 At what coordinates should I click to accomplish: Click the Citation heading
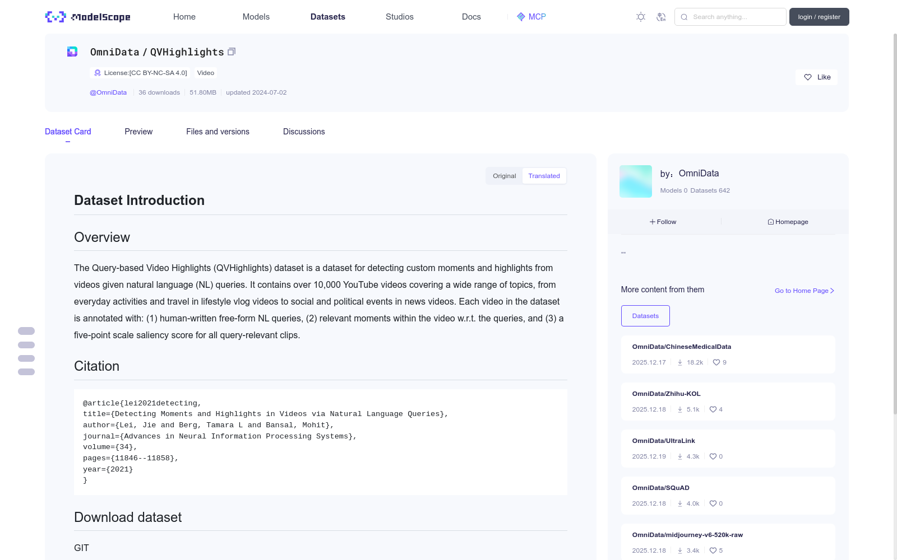[x=97, y=366]
